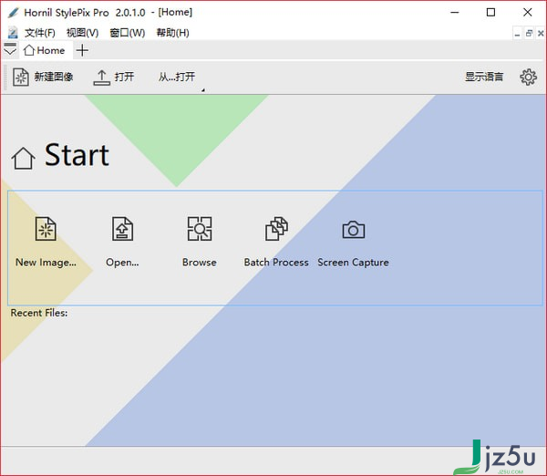
Task: Start Screen Capture camera icon
Action: tap(354, 230)
